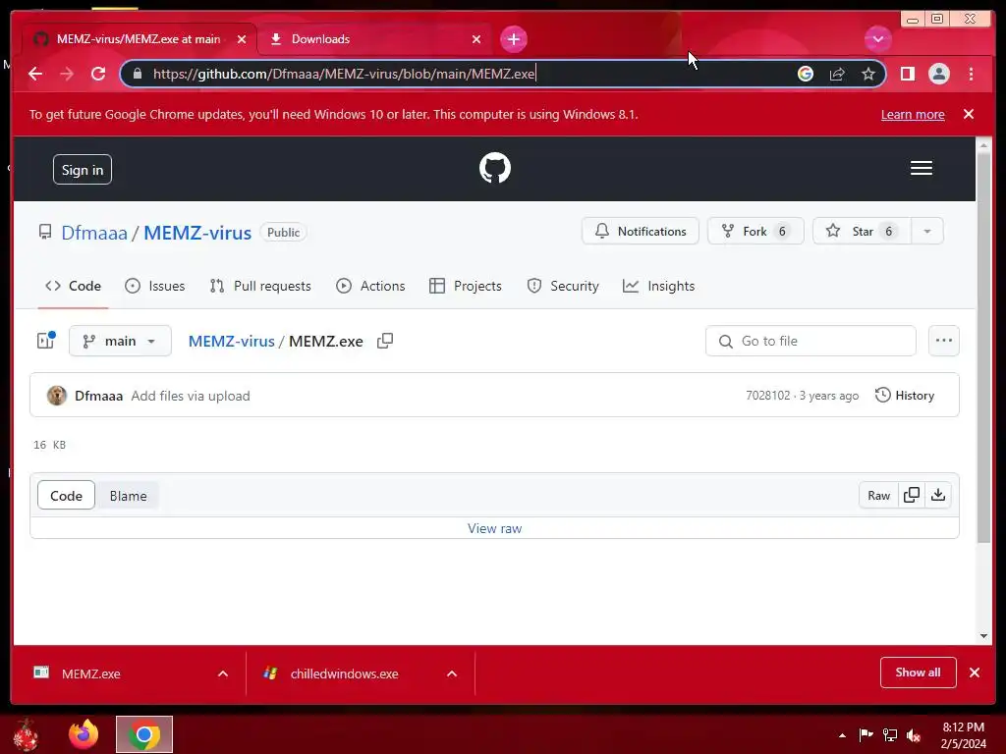Screen dimensions: 1006x754
Task: Open the Dfmaaa owner link
Action: click(x=94, y=232)
